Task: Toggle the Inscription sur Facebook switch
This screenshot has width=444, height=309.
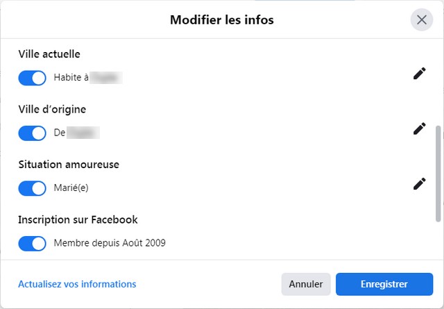Action: (x=33, y=244)
